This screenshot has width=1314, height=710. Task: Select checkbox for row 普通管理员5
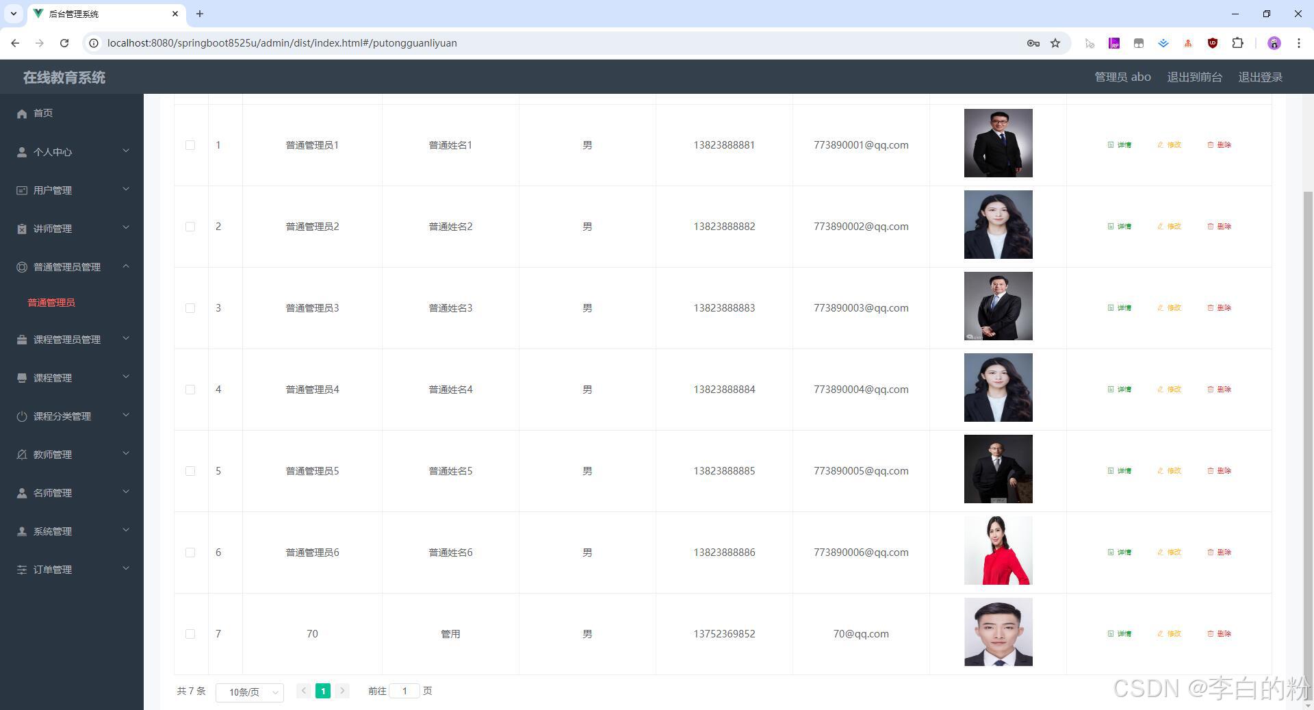click(190, 471)
